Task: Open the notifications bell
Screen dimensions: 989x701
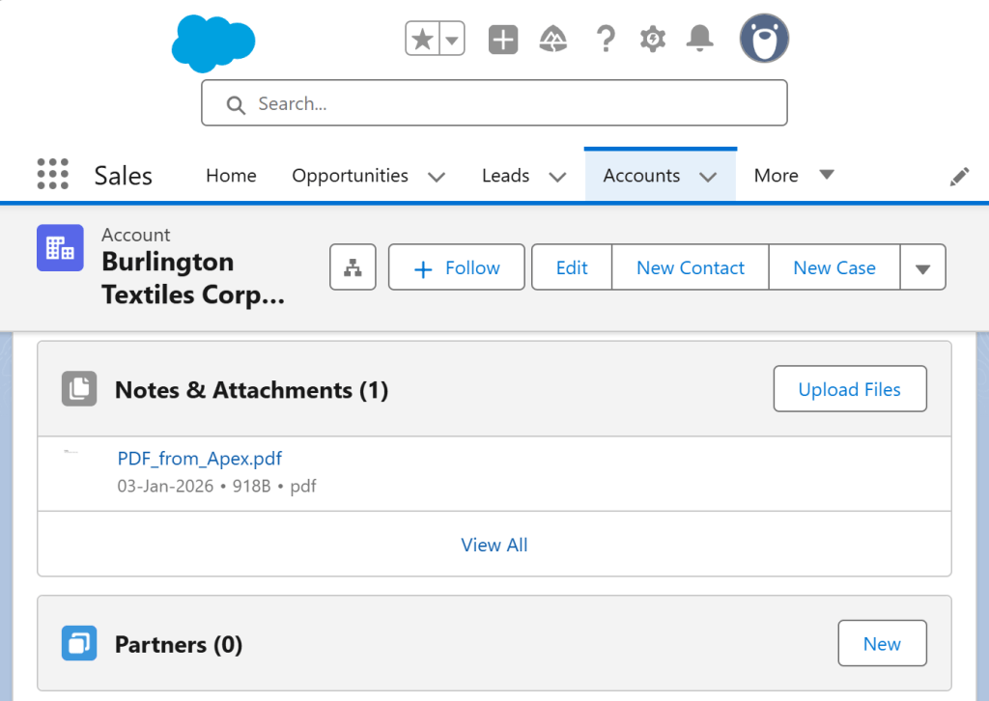Action: [699, 39]
